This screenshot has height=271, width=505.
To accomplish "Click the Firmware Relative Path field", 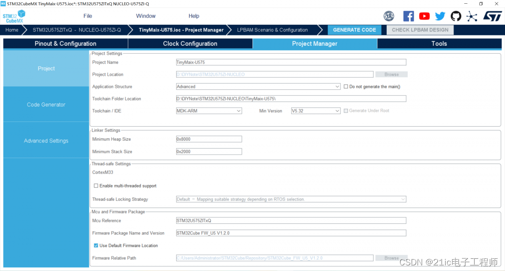I will [x=274, y=258].
